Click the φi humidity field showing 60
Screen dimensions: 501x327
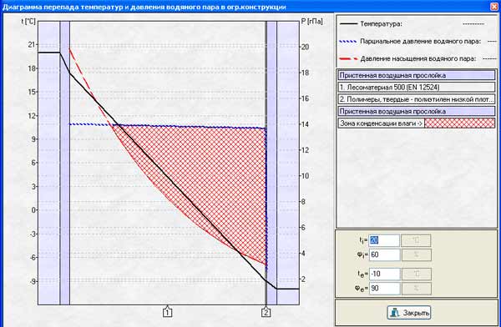pyautogui.click(x=384, y=254)
